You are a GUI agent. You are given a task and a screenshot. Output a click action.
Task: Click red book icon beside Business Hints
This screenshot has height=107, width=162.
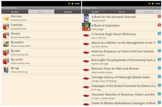click(86, 70)
